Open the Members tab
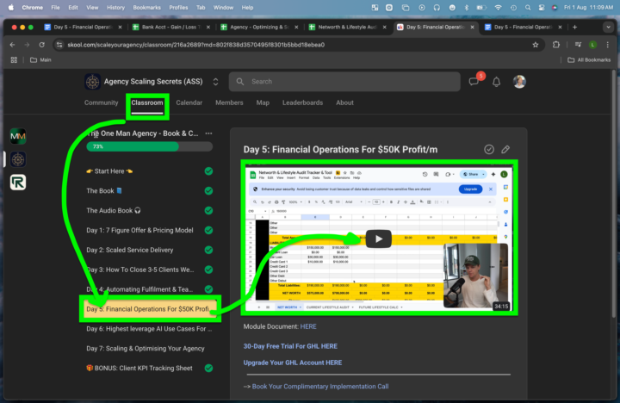Viewport: 620px width, 403px height. pos(229,102)
